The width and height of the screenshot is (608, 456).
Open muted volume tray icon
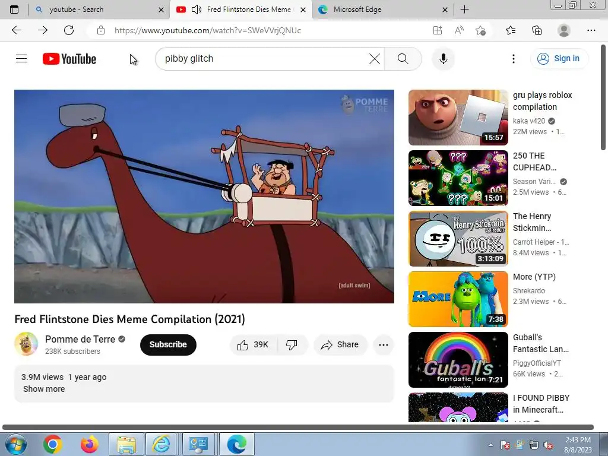click(548, 445)
